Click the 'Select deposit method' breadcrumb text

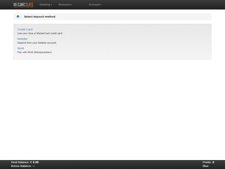pyautogui.click(x=40, y=17)
